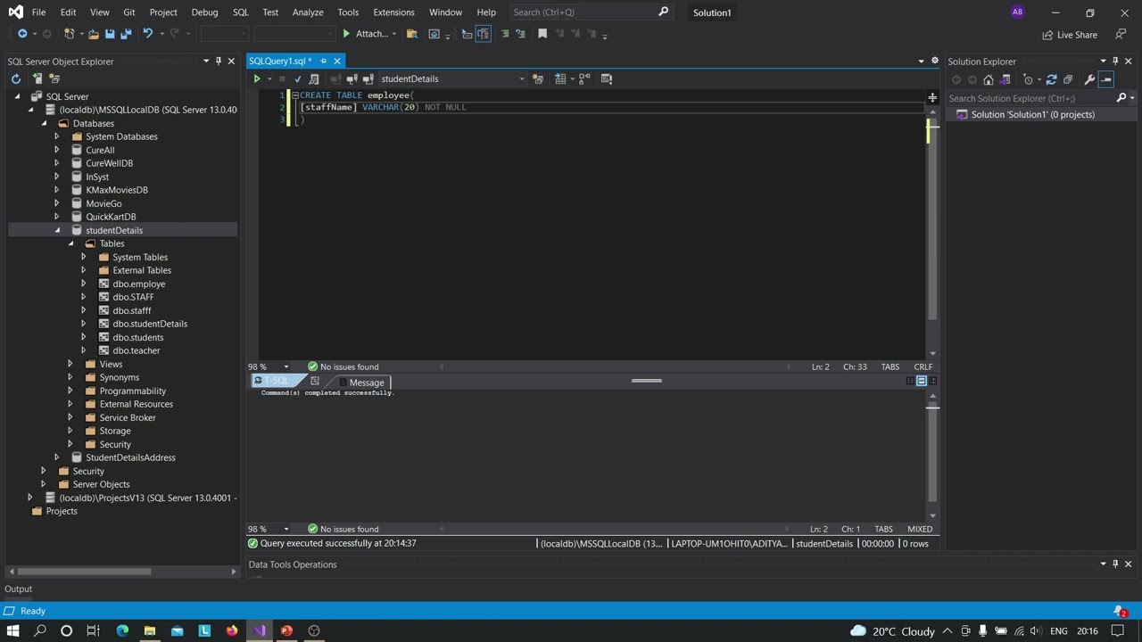
Task: Open the Attach dropdown arrow
Action: click(393, 34)
